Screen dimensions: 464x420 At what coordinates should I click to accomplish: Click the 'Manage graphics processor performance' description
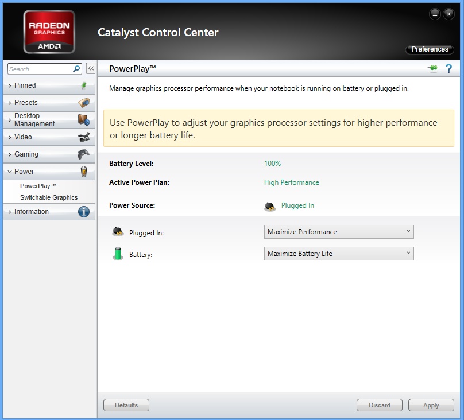click(259, 88)
